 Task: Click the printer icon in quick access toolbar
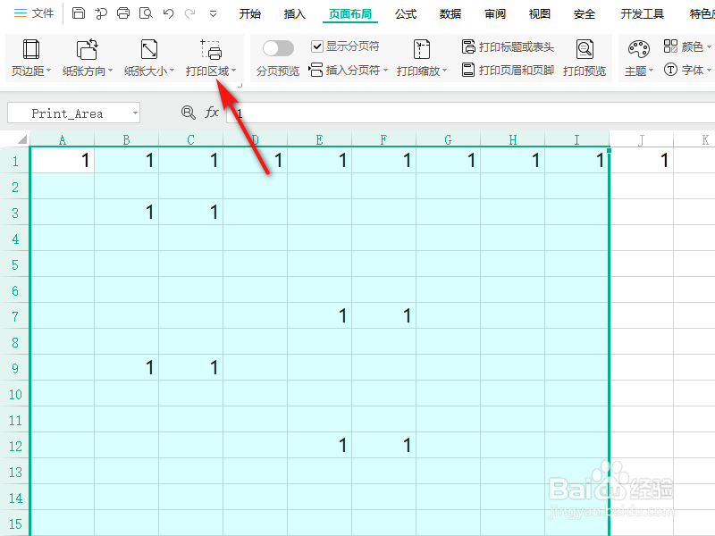[123, 13]
